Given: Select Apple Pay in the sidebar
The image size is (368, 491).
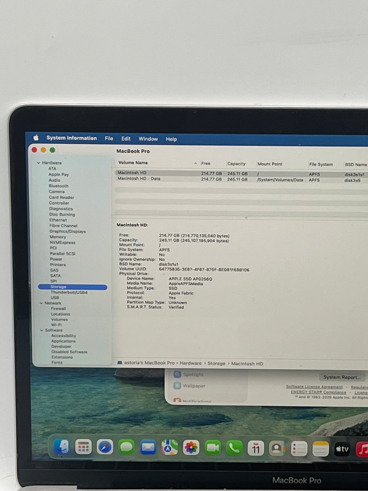Looking at the screenshot, I should 59,175.
